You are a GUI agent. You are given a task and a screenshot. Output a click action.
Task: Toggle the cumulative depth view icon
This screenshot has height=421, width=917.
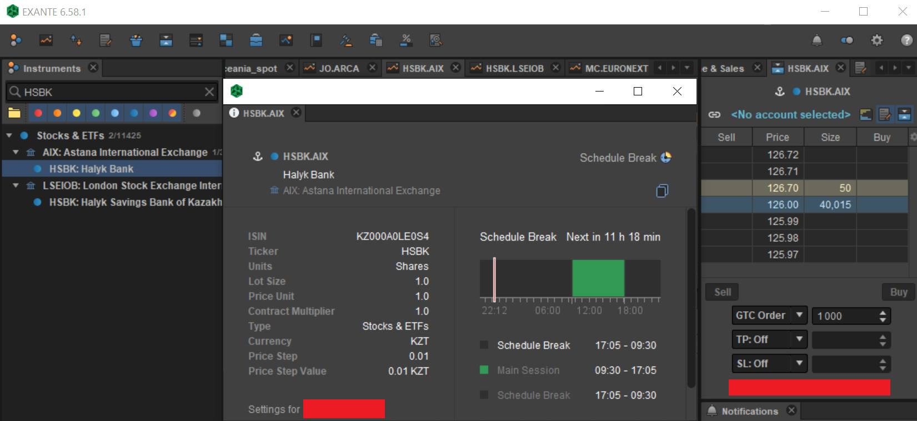coord(865,115)
